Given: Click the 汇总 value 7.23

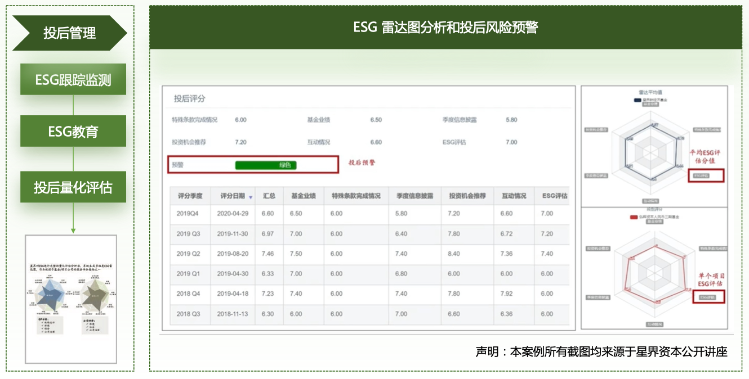Looking at the screenshot, I should (x=268, y=294).
